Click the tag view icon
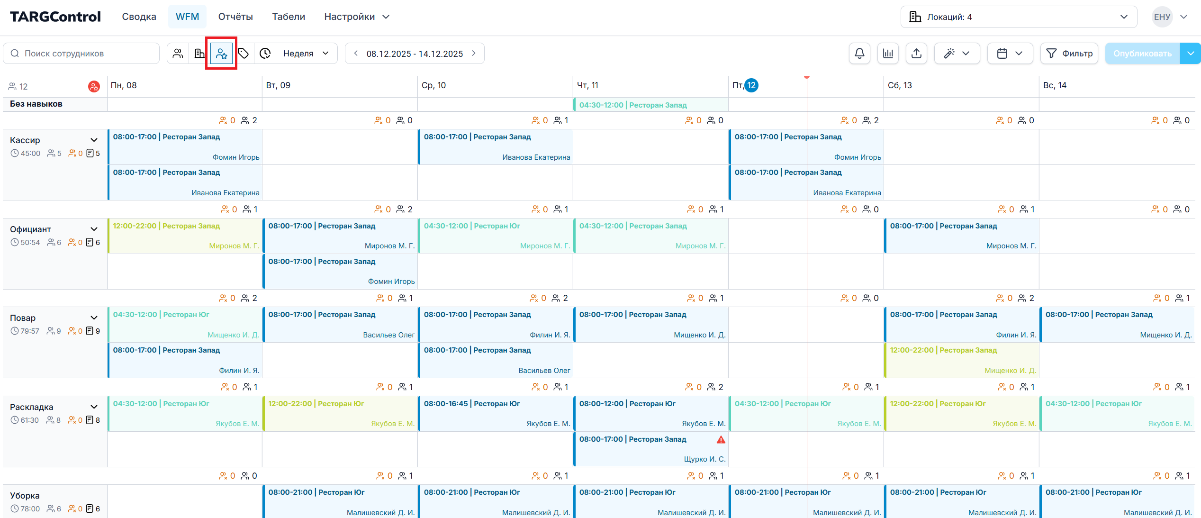This screenshot has height=518, width=1201. click(x=244, y=54)
